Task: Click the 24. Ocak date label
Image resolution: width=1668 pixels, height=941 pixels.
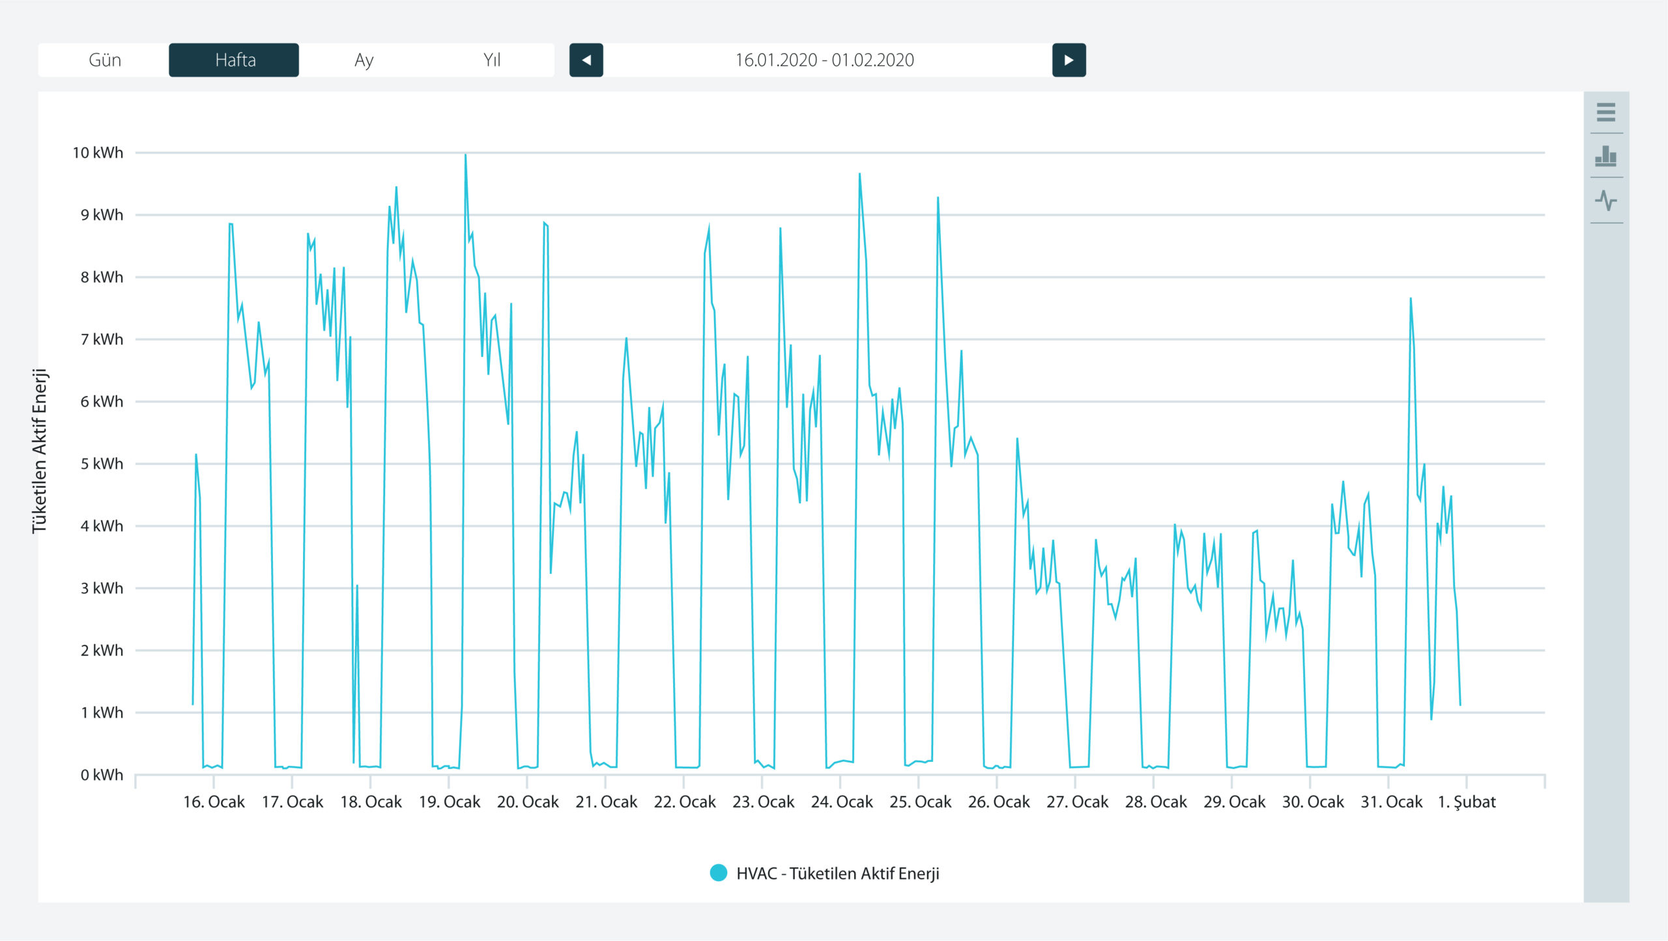Action: [x=842, y=802]
